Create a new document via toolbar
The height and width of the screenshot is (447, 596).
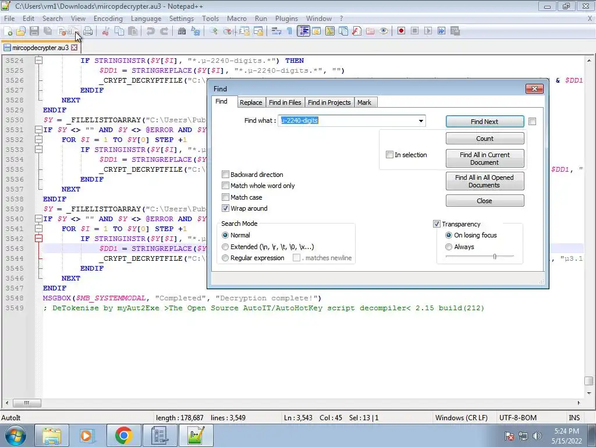pyautogui.click(x=8, y=31)
